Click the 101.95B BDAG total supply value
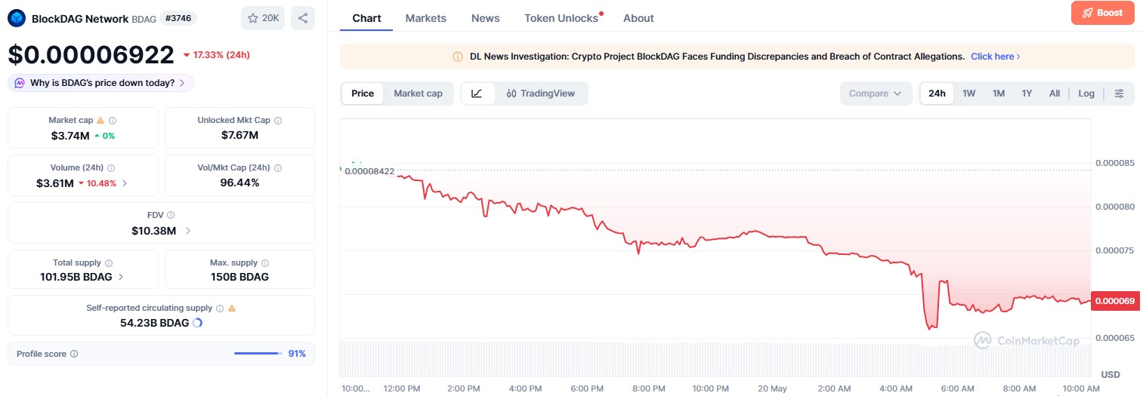1143x396 pixels. pyautogui.click(x=76, y=277)
